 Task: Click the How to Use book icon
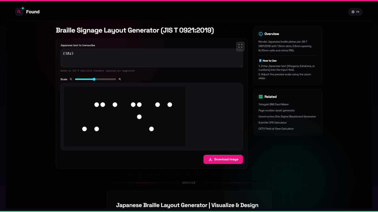[x=260, y=61]
